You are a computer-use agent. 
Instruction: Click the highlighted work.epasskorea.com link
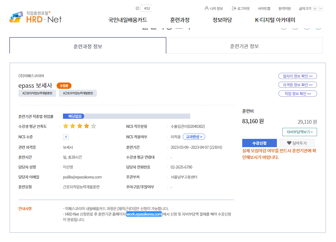point(144,214)
